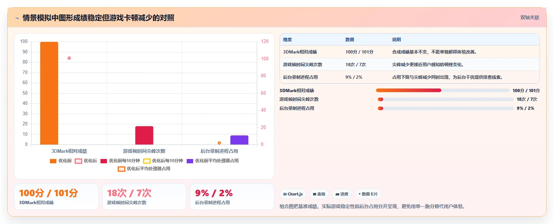This screenshot has height=224, width=554.
Task: Click the 3DMark相对成绩 x-axis label
Action: (69, 151)
